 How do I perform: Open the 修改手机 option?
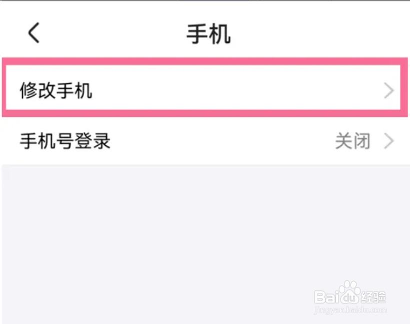click(205, 90)
